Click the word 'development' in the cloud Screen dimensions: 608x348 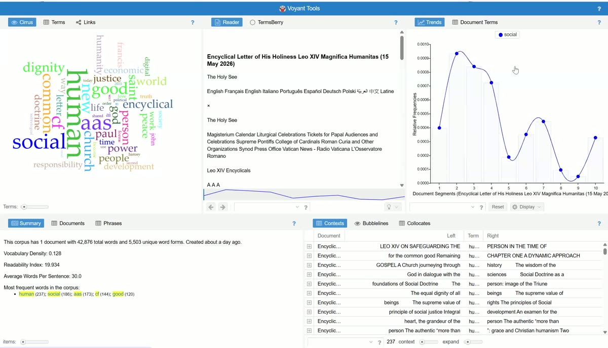pos(129,167)
